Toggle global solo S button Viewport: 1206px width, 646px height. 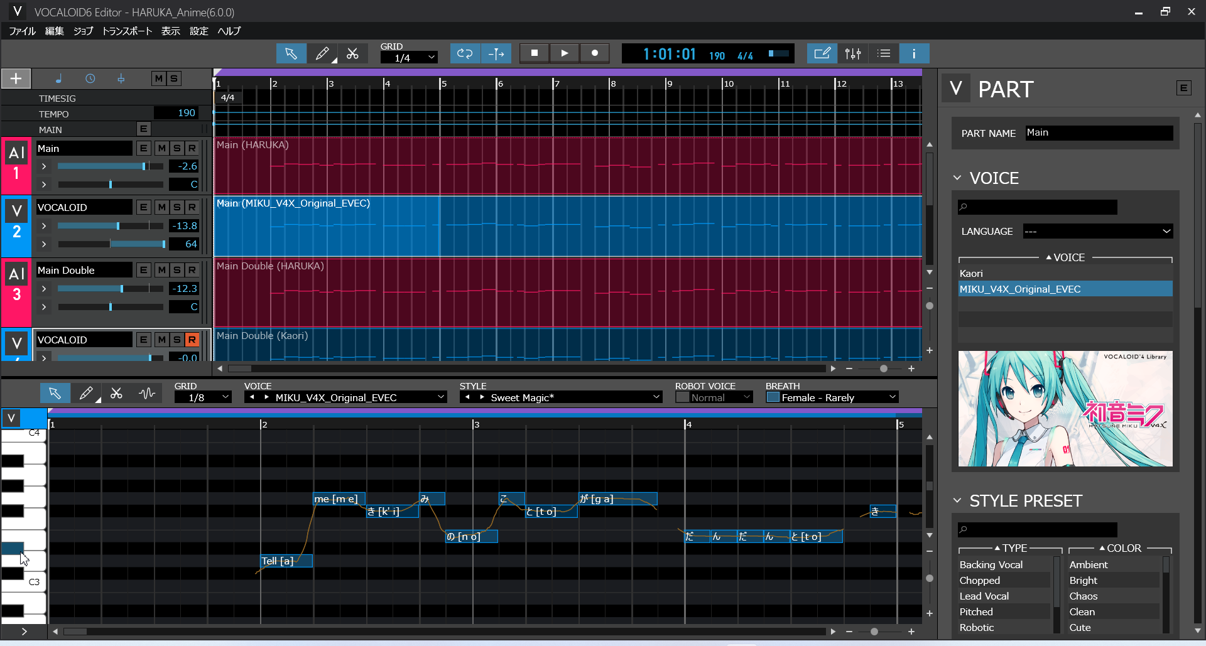click(x=173, y=78)
